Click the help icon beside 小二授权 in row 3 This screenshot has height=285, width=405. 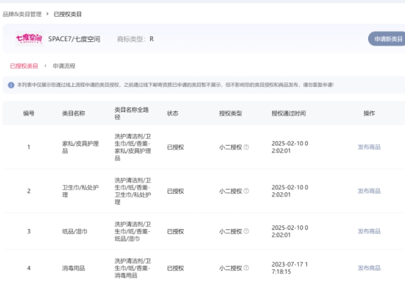(x=247, y=231)
